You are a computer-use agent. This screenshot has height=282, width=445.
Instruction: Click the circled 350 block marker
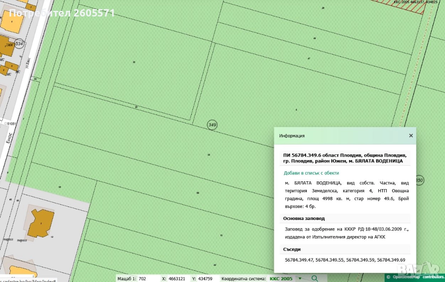tap(419, 180)
